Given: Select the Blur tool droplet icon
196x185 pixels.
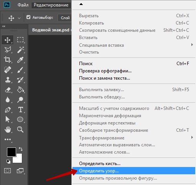Looking at the screenshot, I should pyautogui.click(x=8, y=100).
